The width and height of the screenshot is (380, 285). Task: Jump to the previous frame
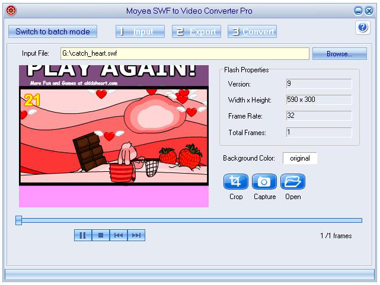coord(119,235)
